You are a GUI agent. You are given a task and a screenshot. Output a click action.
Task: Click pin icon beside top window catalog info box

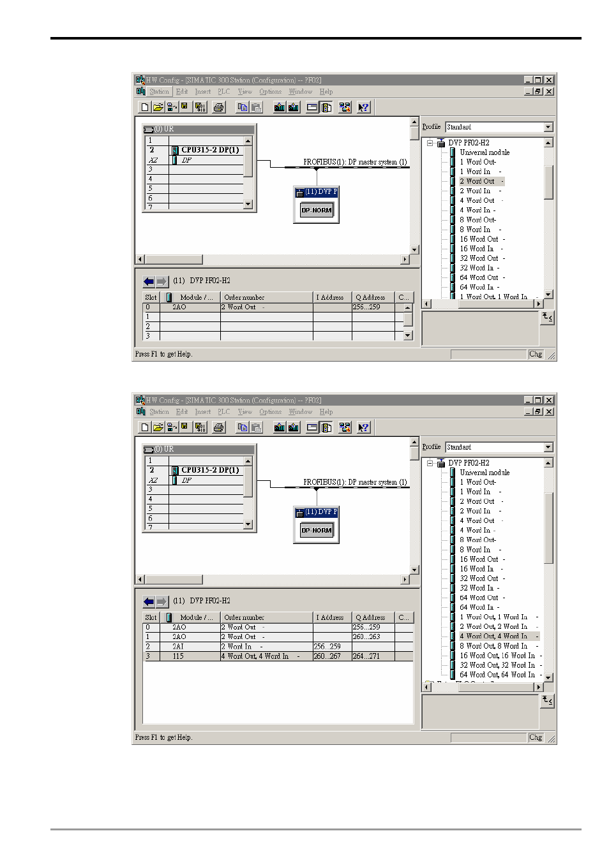[x=547, y=317]
